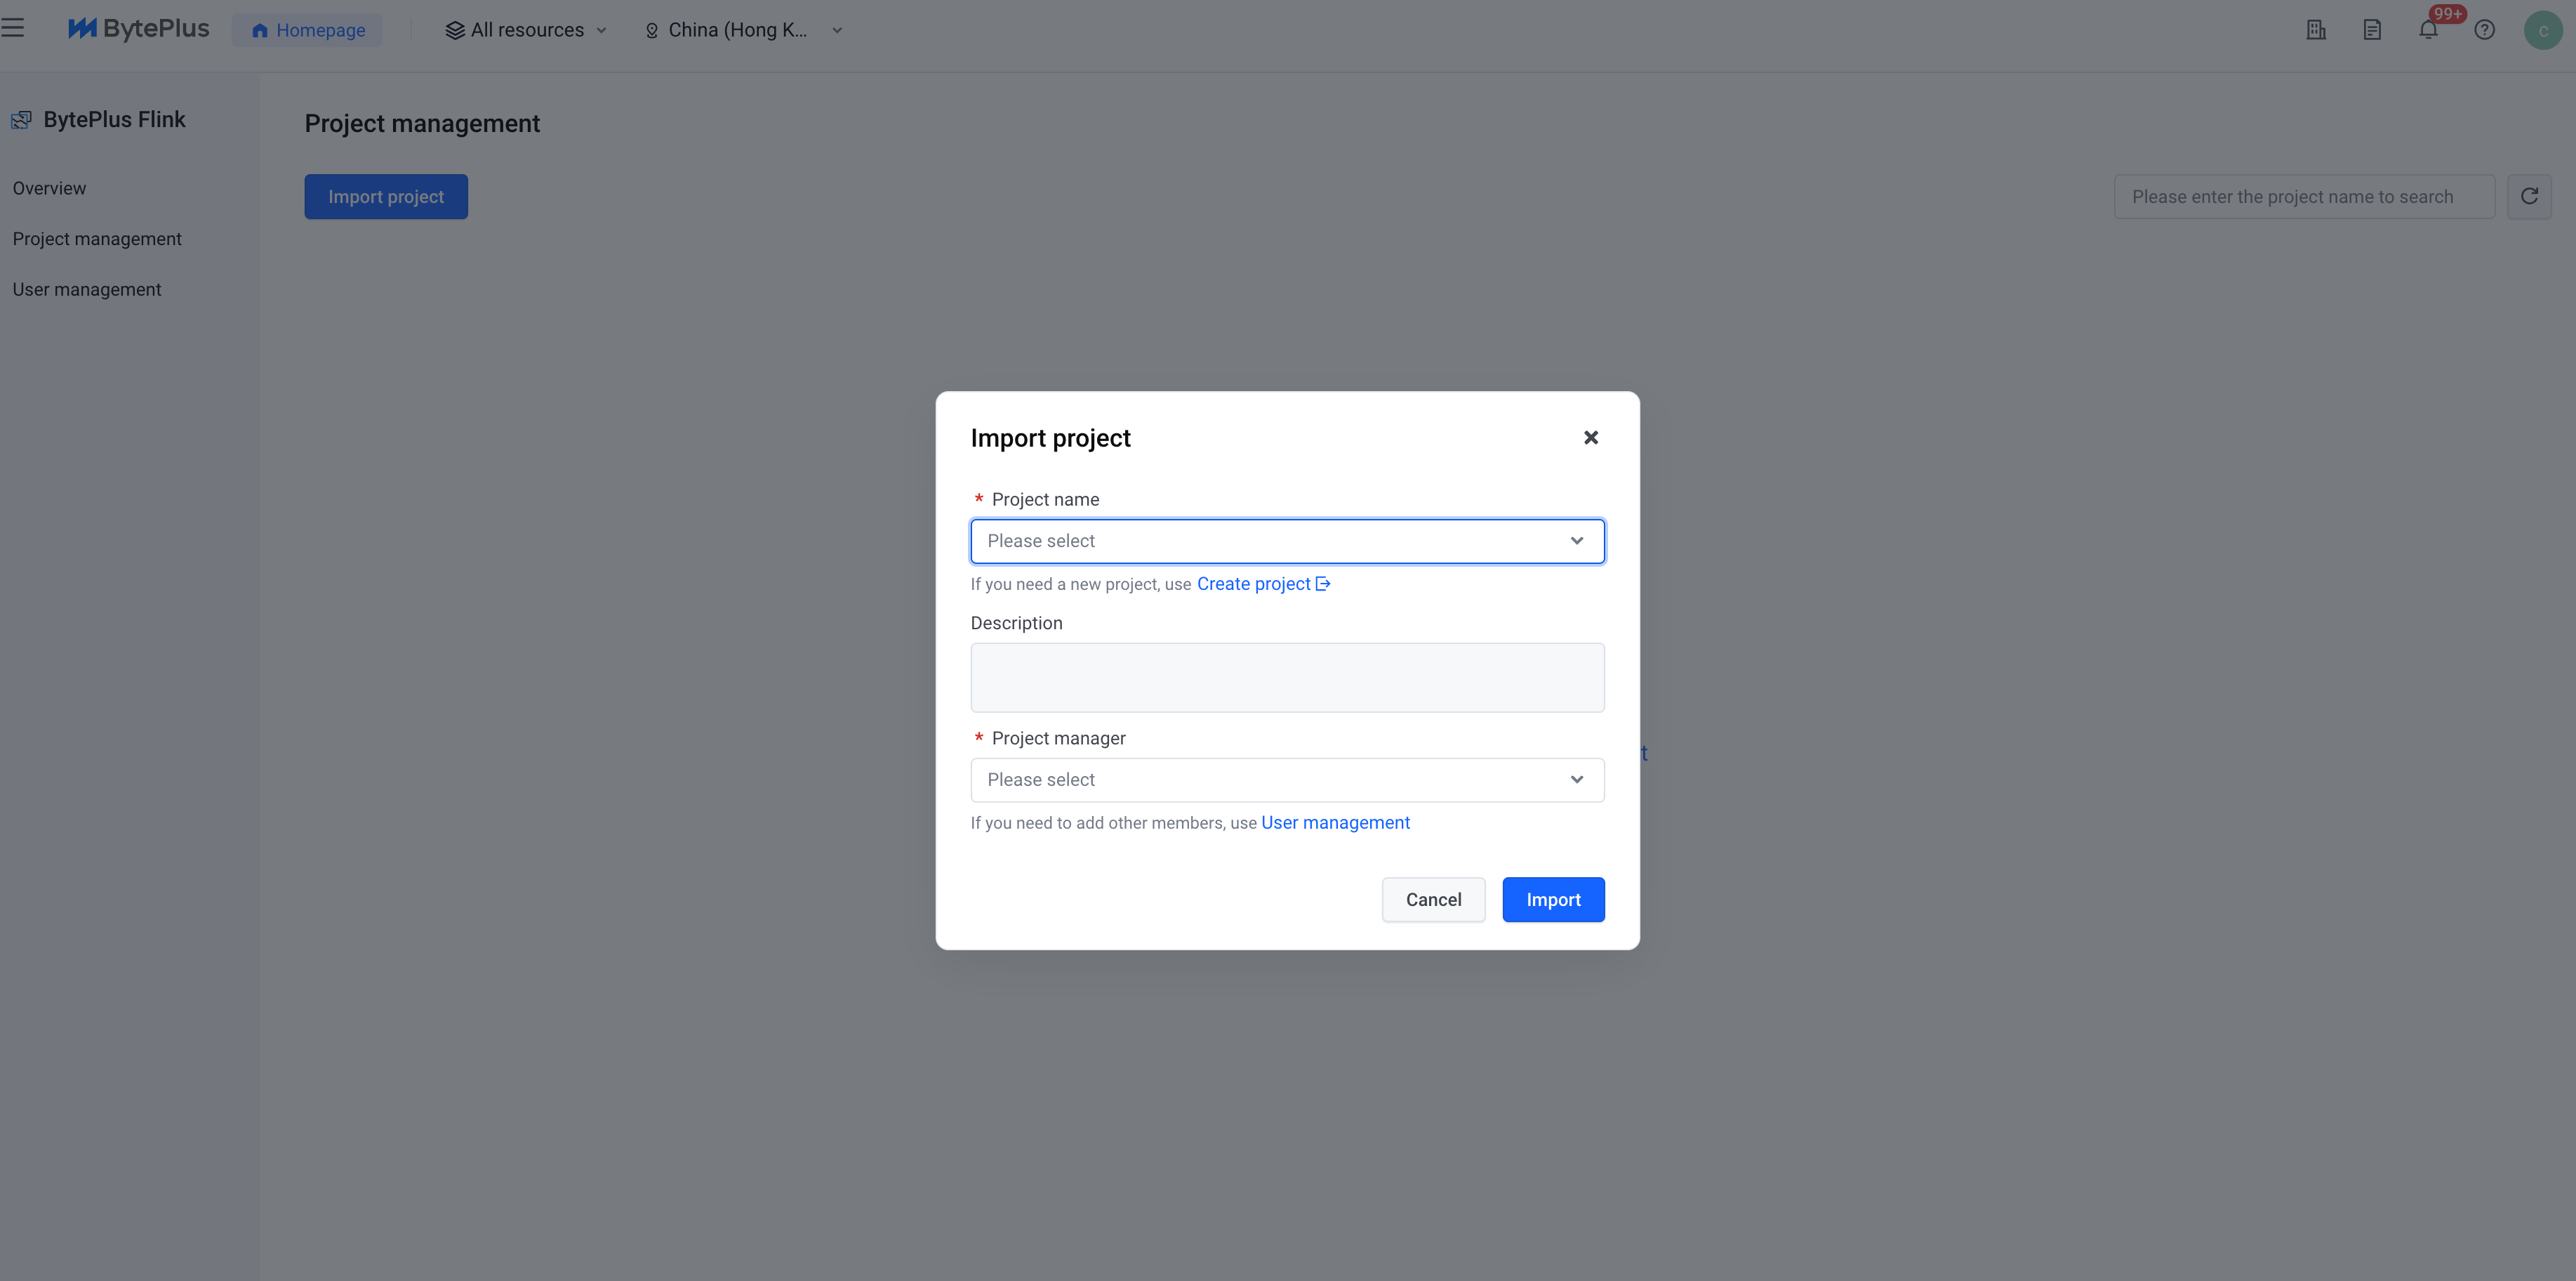The width and height of the screenshot is (2576, 1281).
Task: Open the help question mark icon
Action: coord(2484,30)
